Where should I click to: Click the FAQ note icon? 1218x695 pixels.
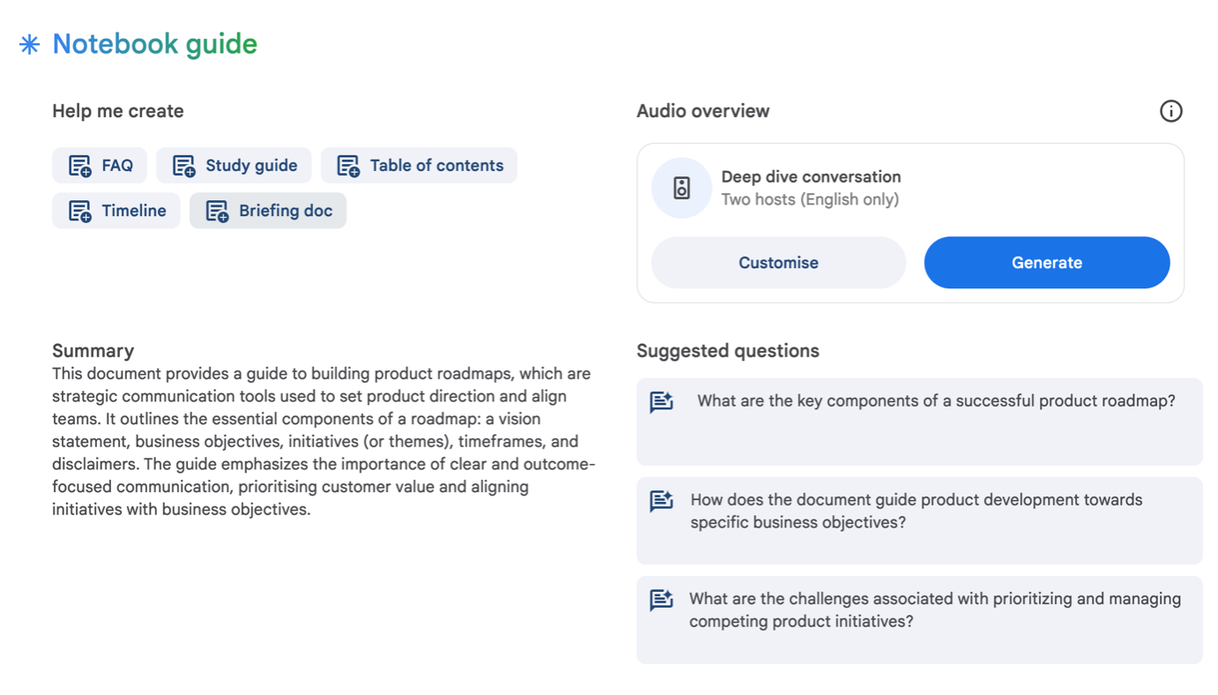[80, 166]
